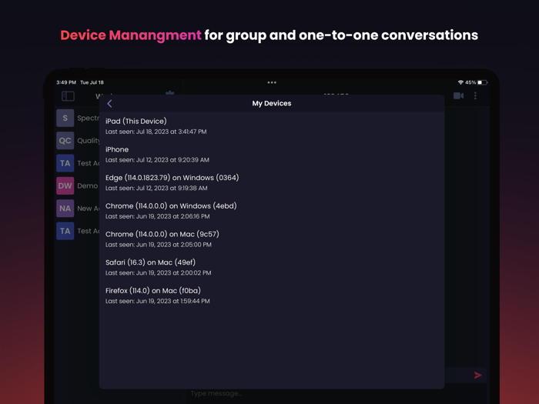Select the iPhone device entry

click(272, 154)
